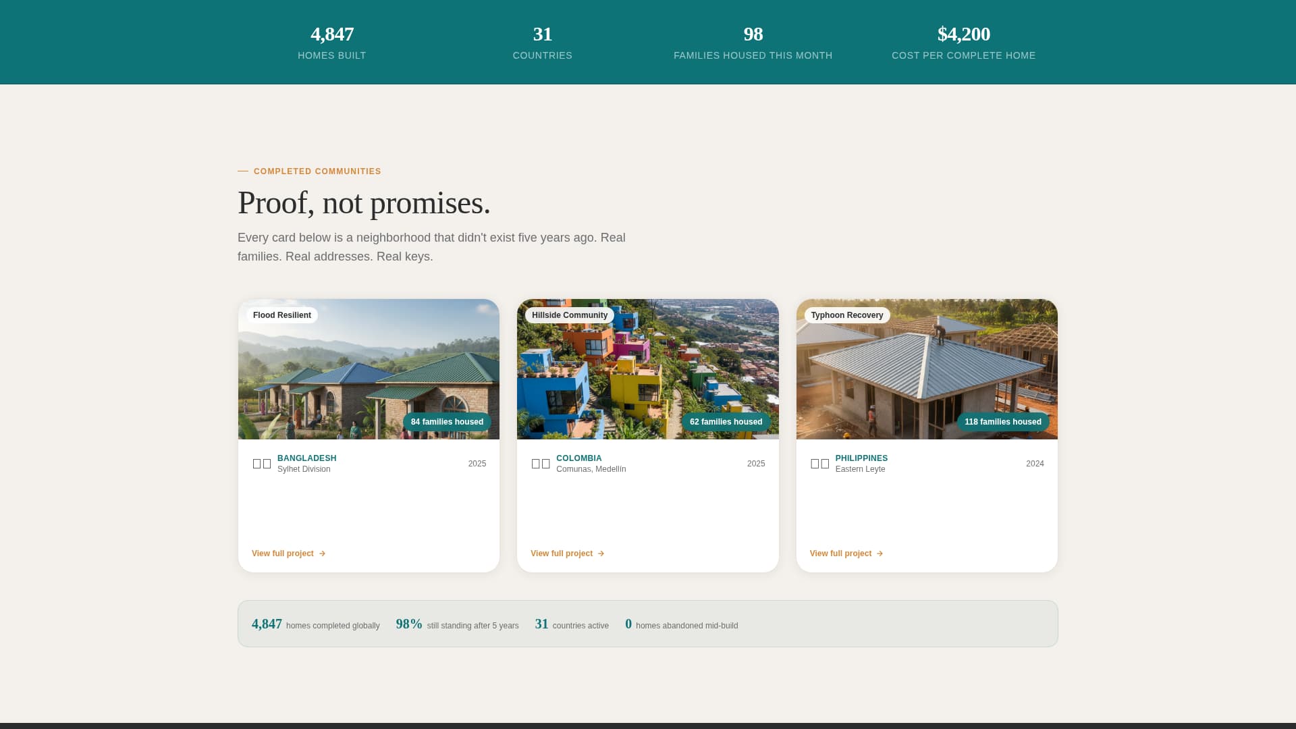1296x729 pixels.
Task: Click the arrow icon on Bangladesh's View full project link
Action: (x=322, y=553)
